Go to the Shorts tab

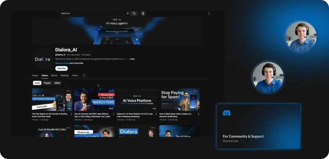(54, 76)
